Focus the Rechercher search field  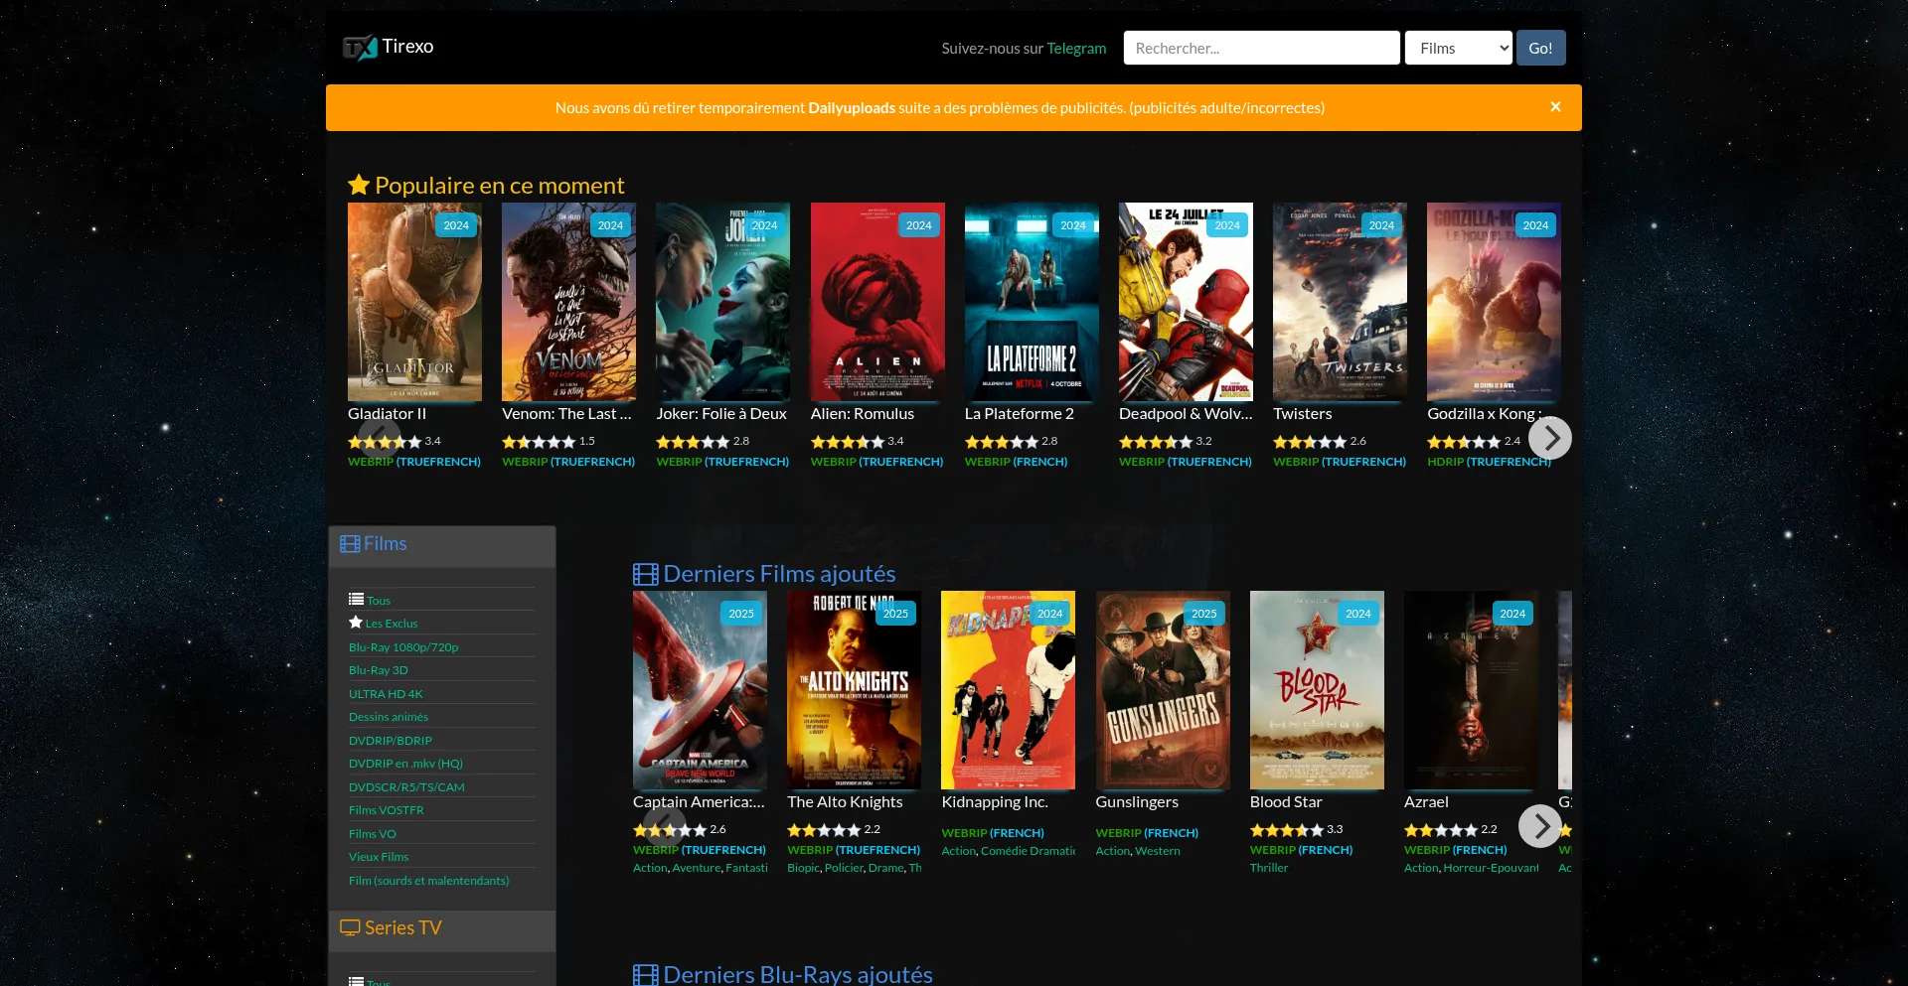coord(1261,48)
